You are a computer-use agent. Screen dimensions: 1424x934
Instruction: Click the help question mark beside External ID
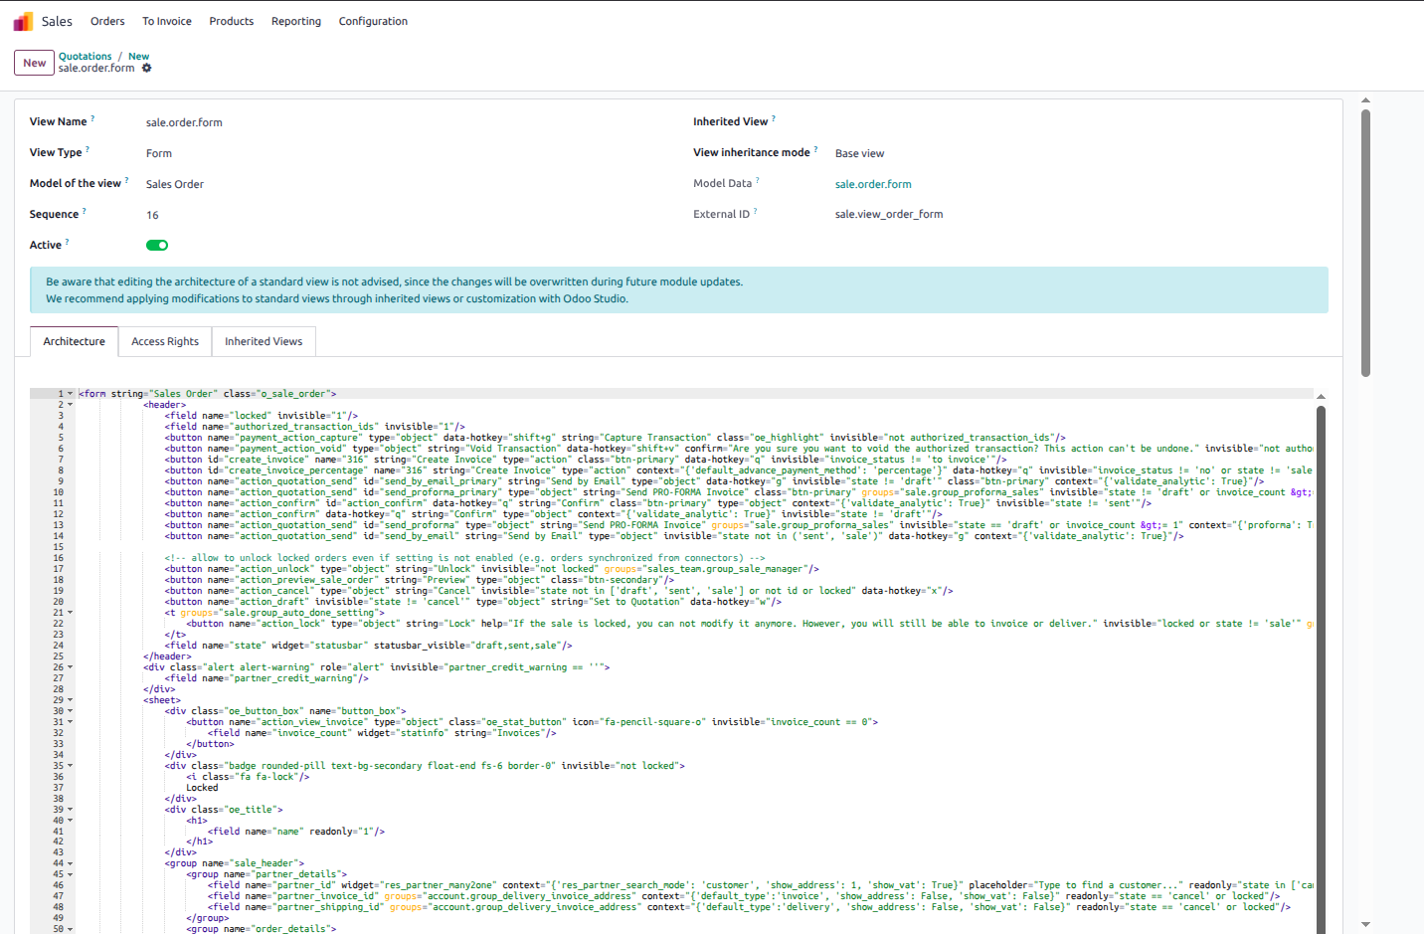point(756,211)
